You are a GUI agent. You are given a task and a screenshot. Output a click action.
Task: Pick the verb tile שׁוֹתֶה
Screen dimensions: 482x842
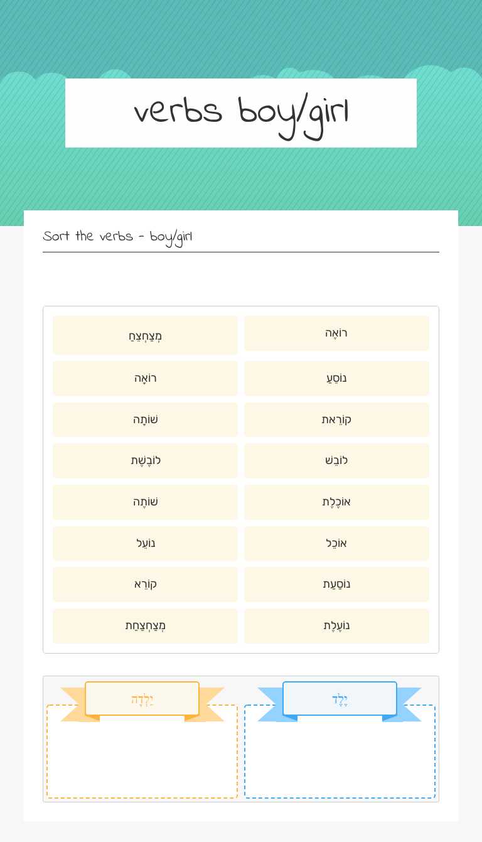tap(145, 502)
